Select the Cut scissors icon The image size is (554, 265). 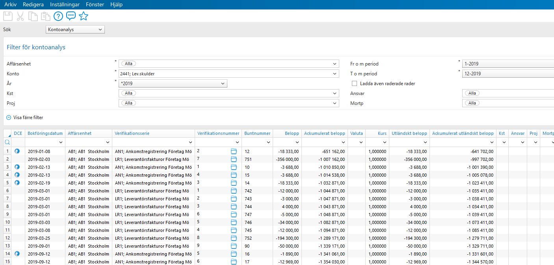click(x=20, y=16)
